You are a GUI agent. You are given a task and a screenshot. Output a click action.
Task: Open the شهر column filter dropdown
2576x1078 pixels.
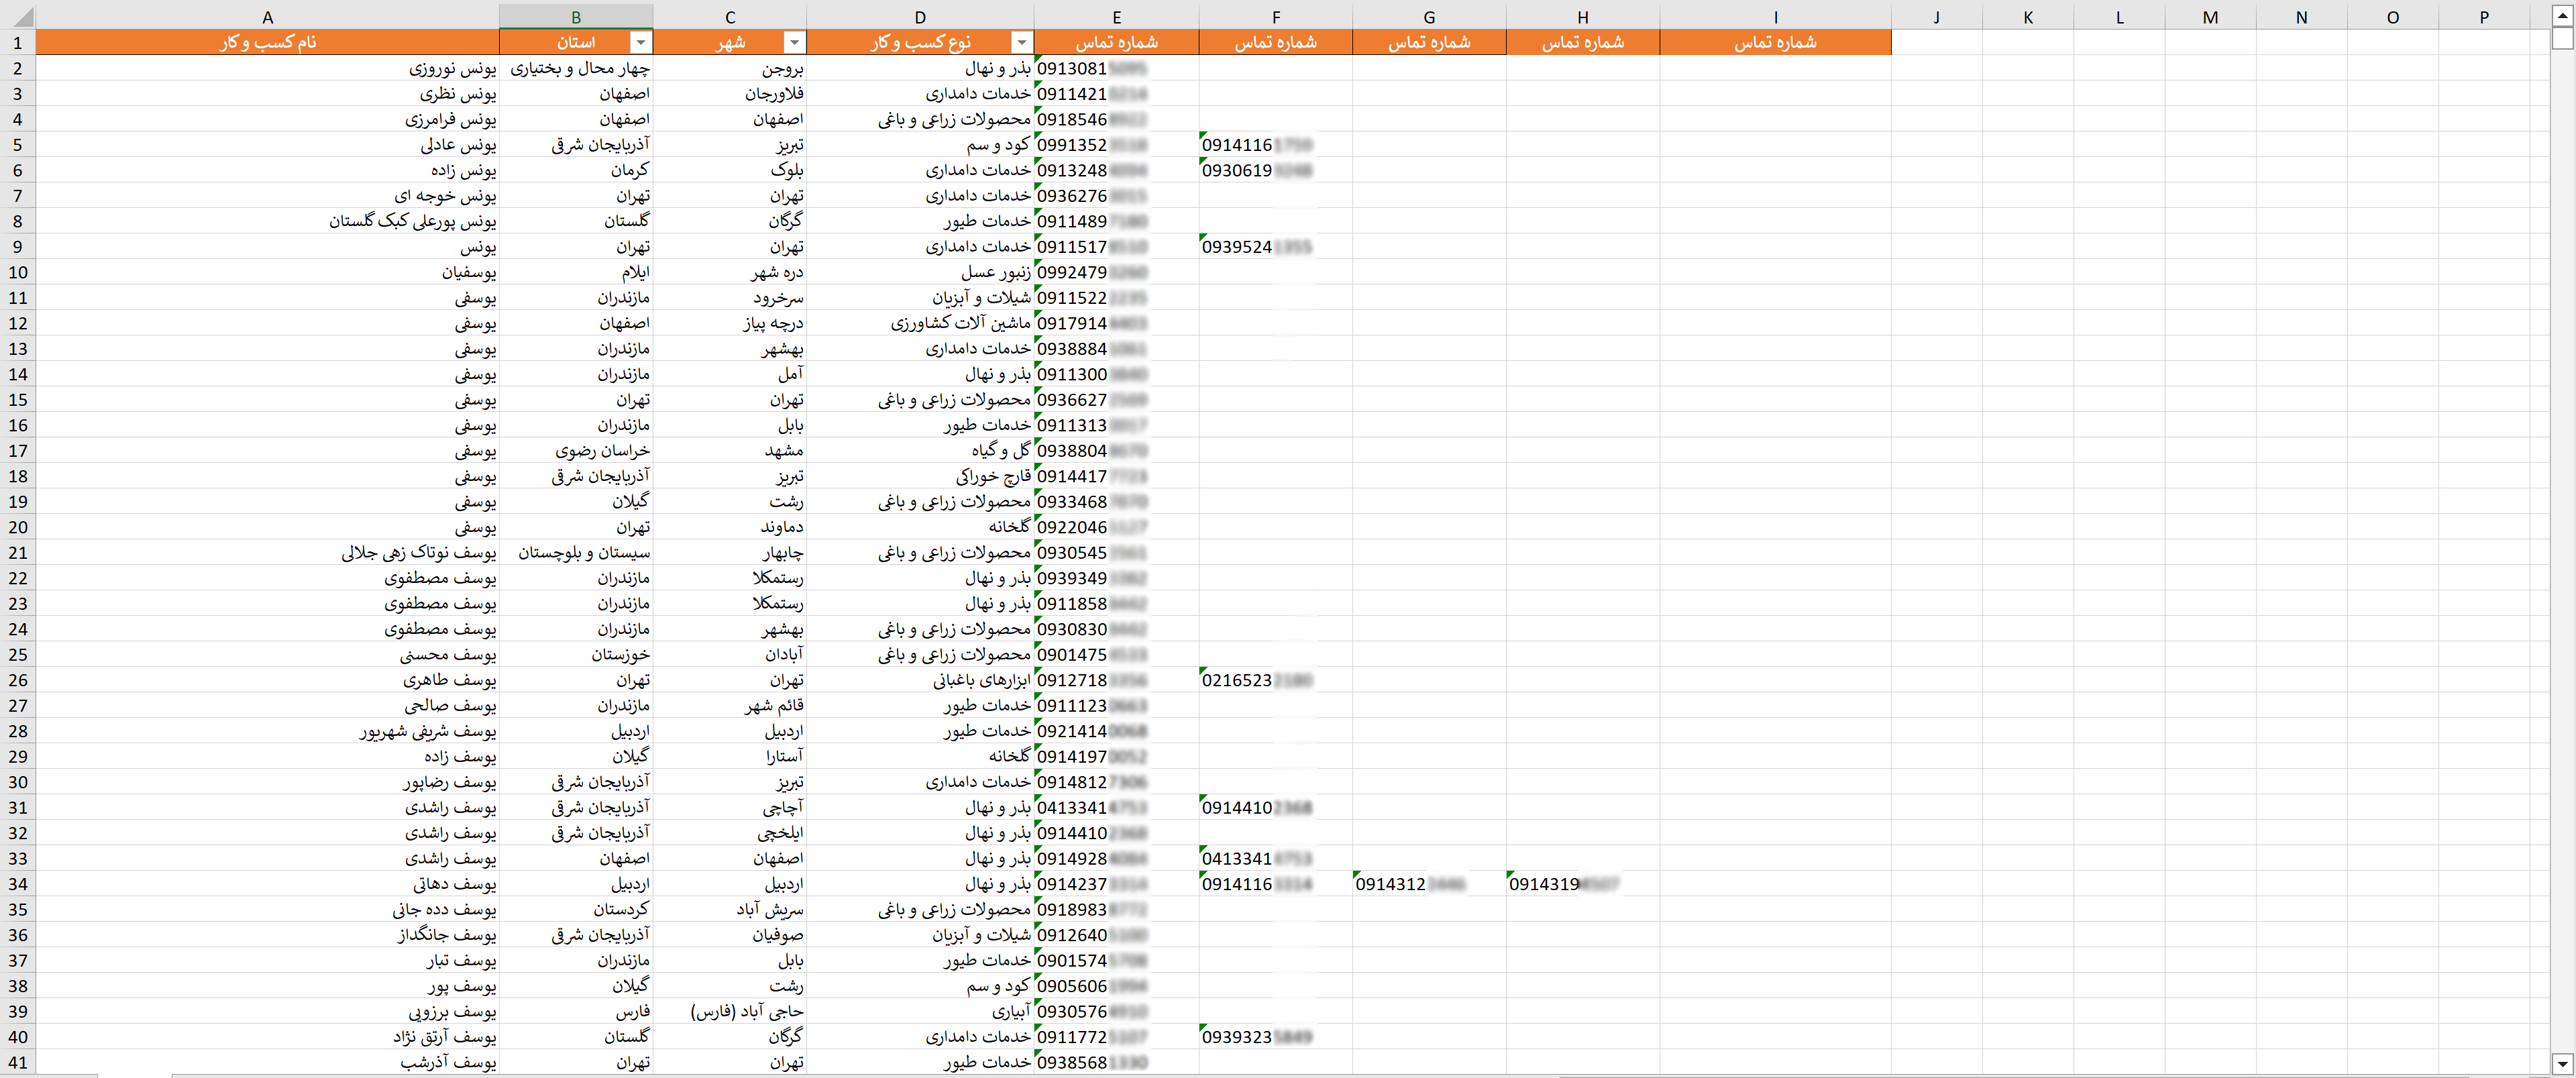(794, 42)
